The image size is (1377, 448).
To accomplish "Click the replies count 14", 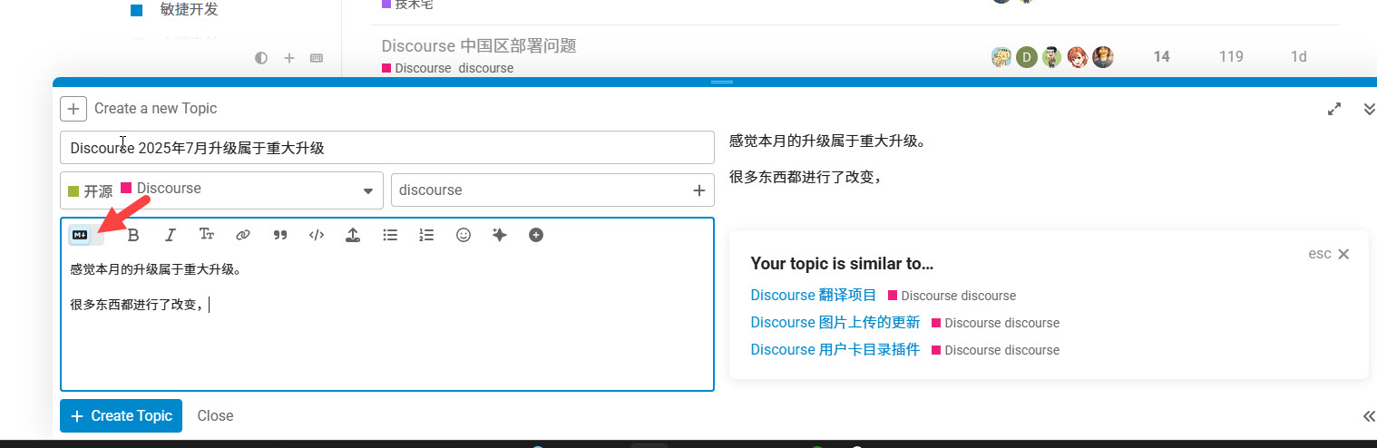I will coord(1161,57).
